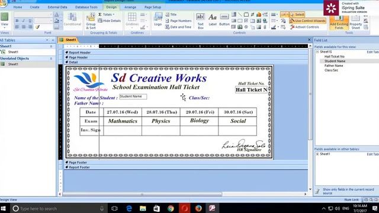Click the Title button
Image resolution: width=379 pixels, height=213 pixels.
coord(171,14)
